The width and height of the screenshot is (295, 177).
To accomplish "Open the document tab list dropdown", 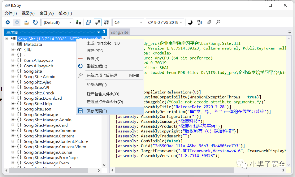I will pos(290,32).
